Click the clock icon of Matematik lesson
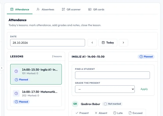 (16, 93)
